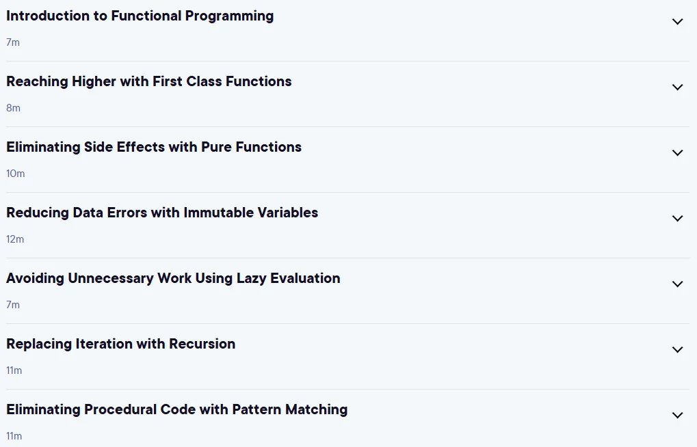
Task: Click the 7m duration under Lazy Evaluation
Action: (x=13, y=305)
